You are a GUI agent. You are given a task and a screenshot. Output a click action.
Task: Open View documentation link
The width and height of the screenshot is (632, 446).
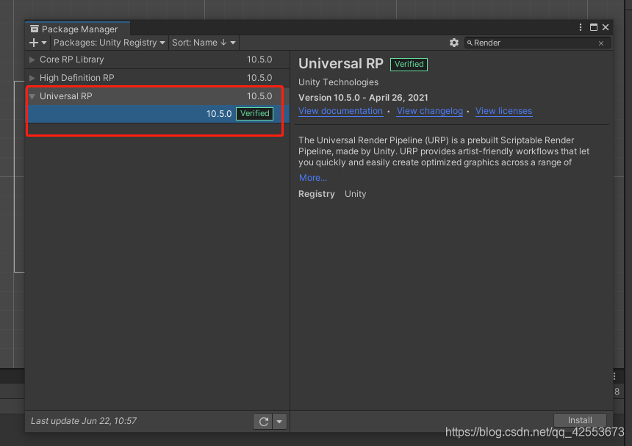(x=340, y=111)
